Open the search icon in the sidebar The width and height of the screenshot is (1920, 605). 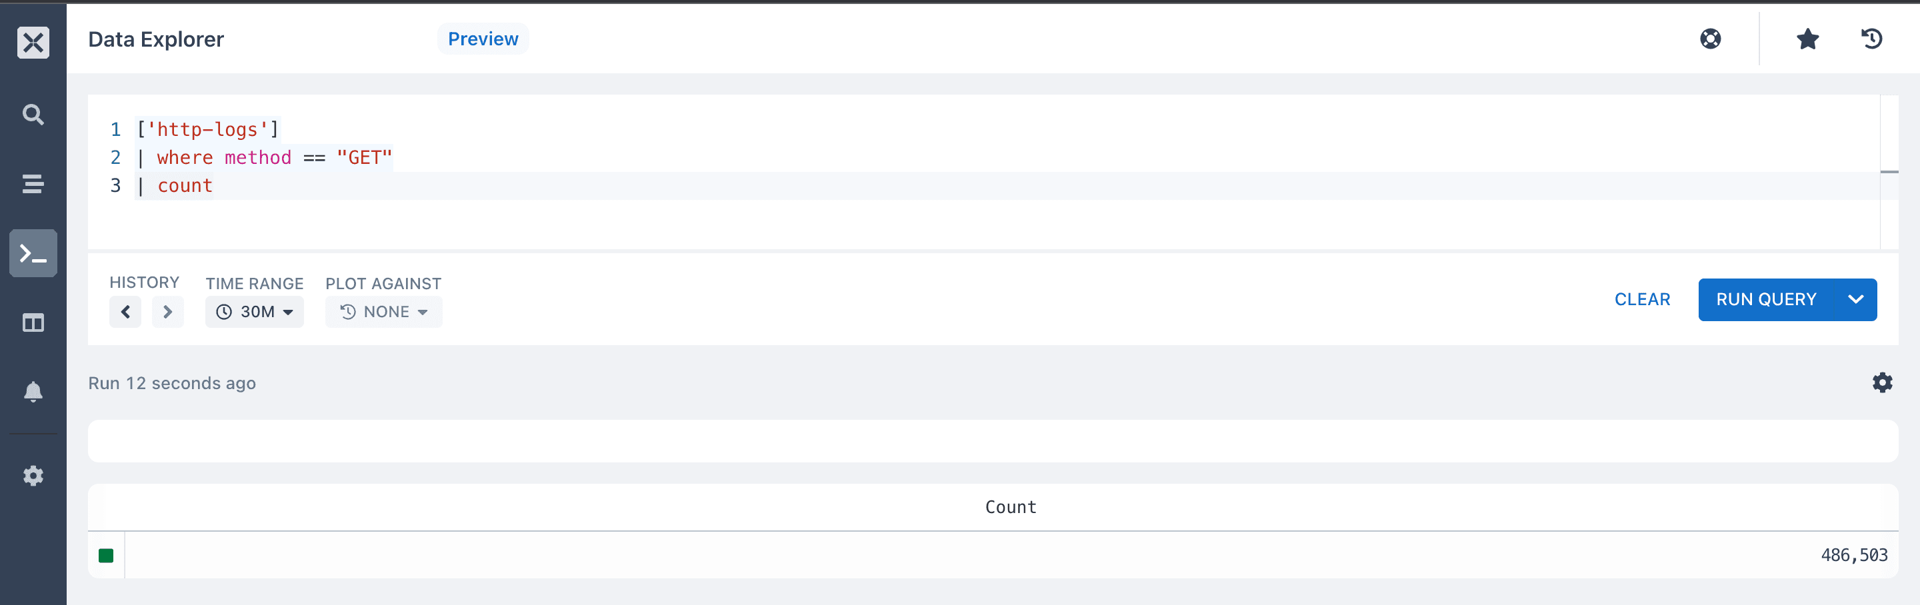point(33,115)
